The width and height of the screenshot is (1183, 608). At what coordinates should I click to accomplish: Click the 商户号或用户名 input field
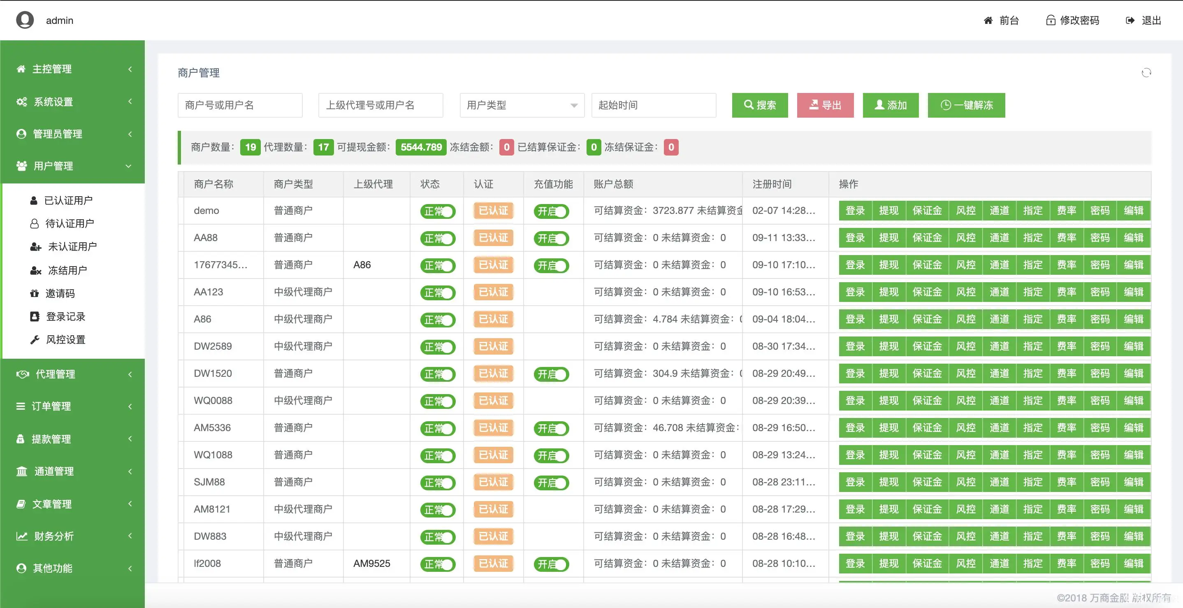[240, 105]
